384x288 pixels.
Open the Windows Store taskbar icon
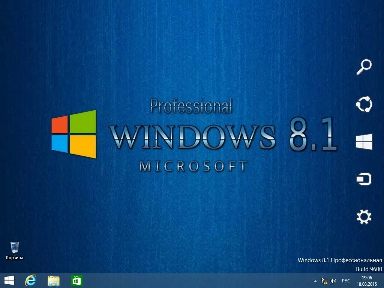76,280
